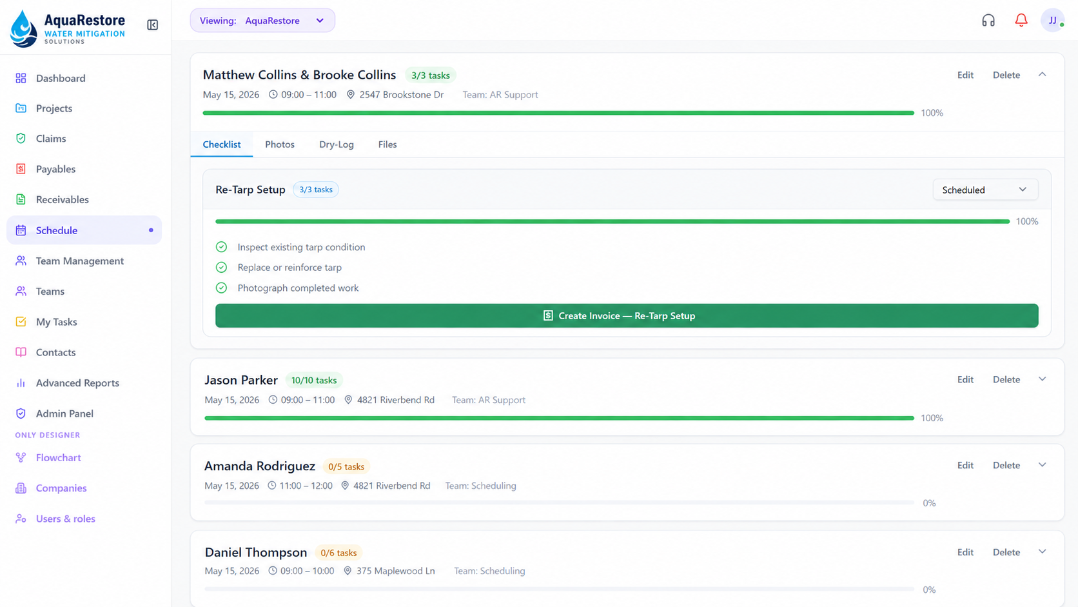This screenshot has width=1078, height=607.
Task: Open the Viewing AquaRestore company dropdown
Action: [262, 21]
